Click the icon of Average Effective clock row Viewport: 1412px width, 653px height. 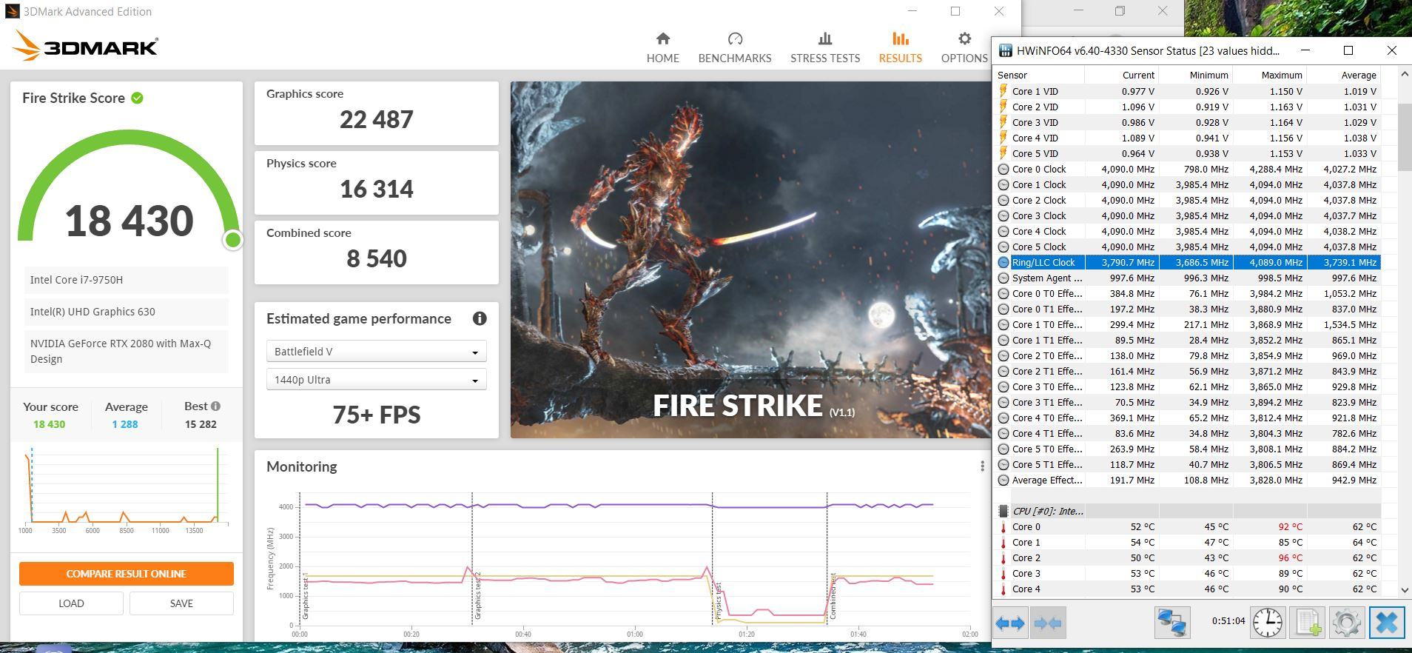pos(1003,480)
